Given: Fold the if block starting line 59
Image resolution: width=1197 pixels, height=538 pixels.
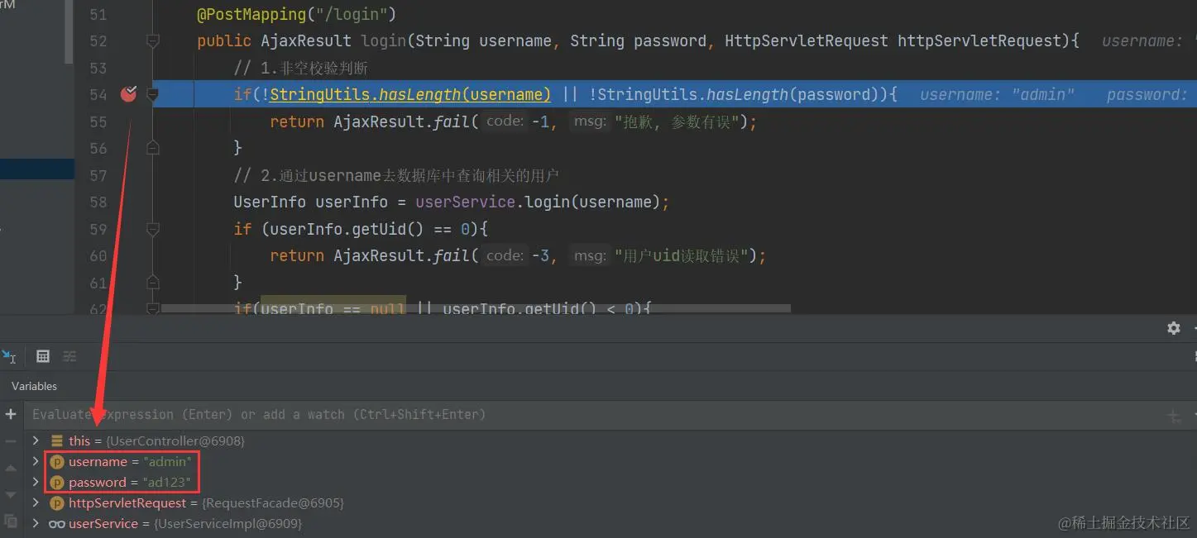Looking at the screenshot, I should [x=152, y=228].
